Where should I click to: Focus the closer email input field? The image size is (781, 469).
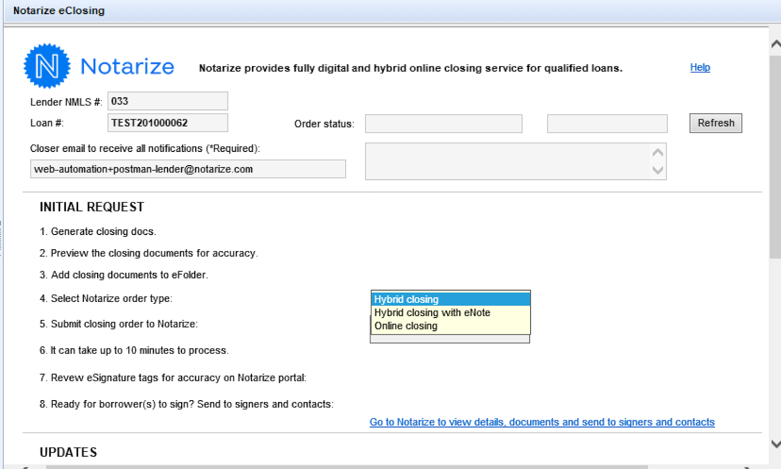188,169
